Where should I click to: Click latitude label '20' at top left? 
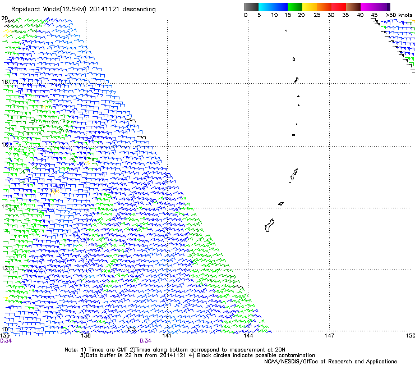coord(4,19)
